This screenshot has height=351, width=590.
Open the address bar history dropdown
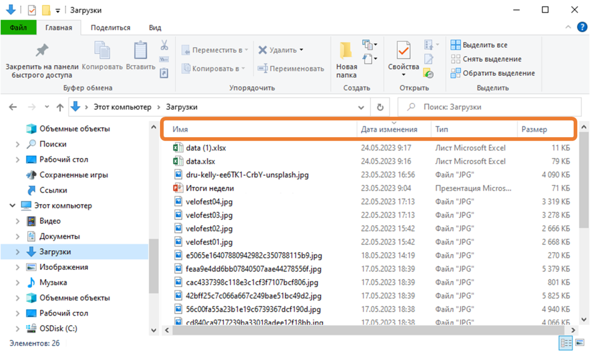click(361, 107)
